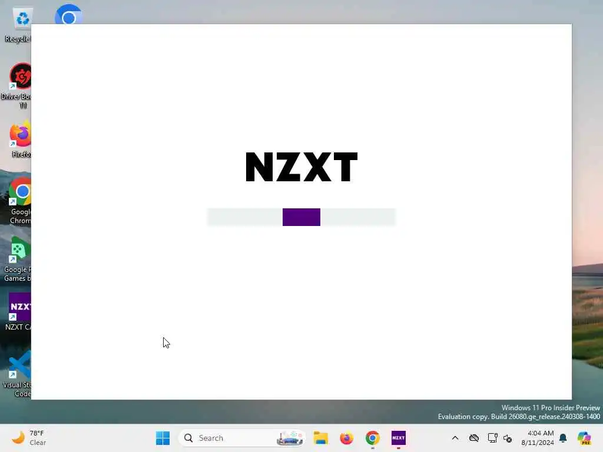Click the NZXT logo in the splash window

click(x=301, y=167)
